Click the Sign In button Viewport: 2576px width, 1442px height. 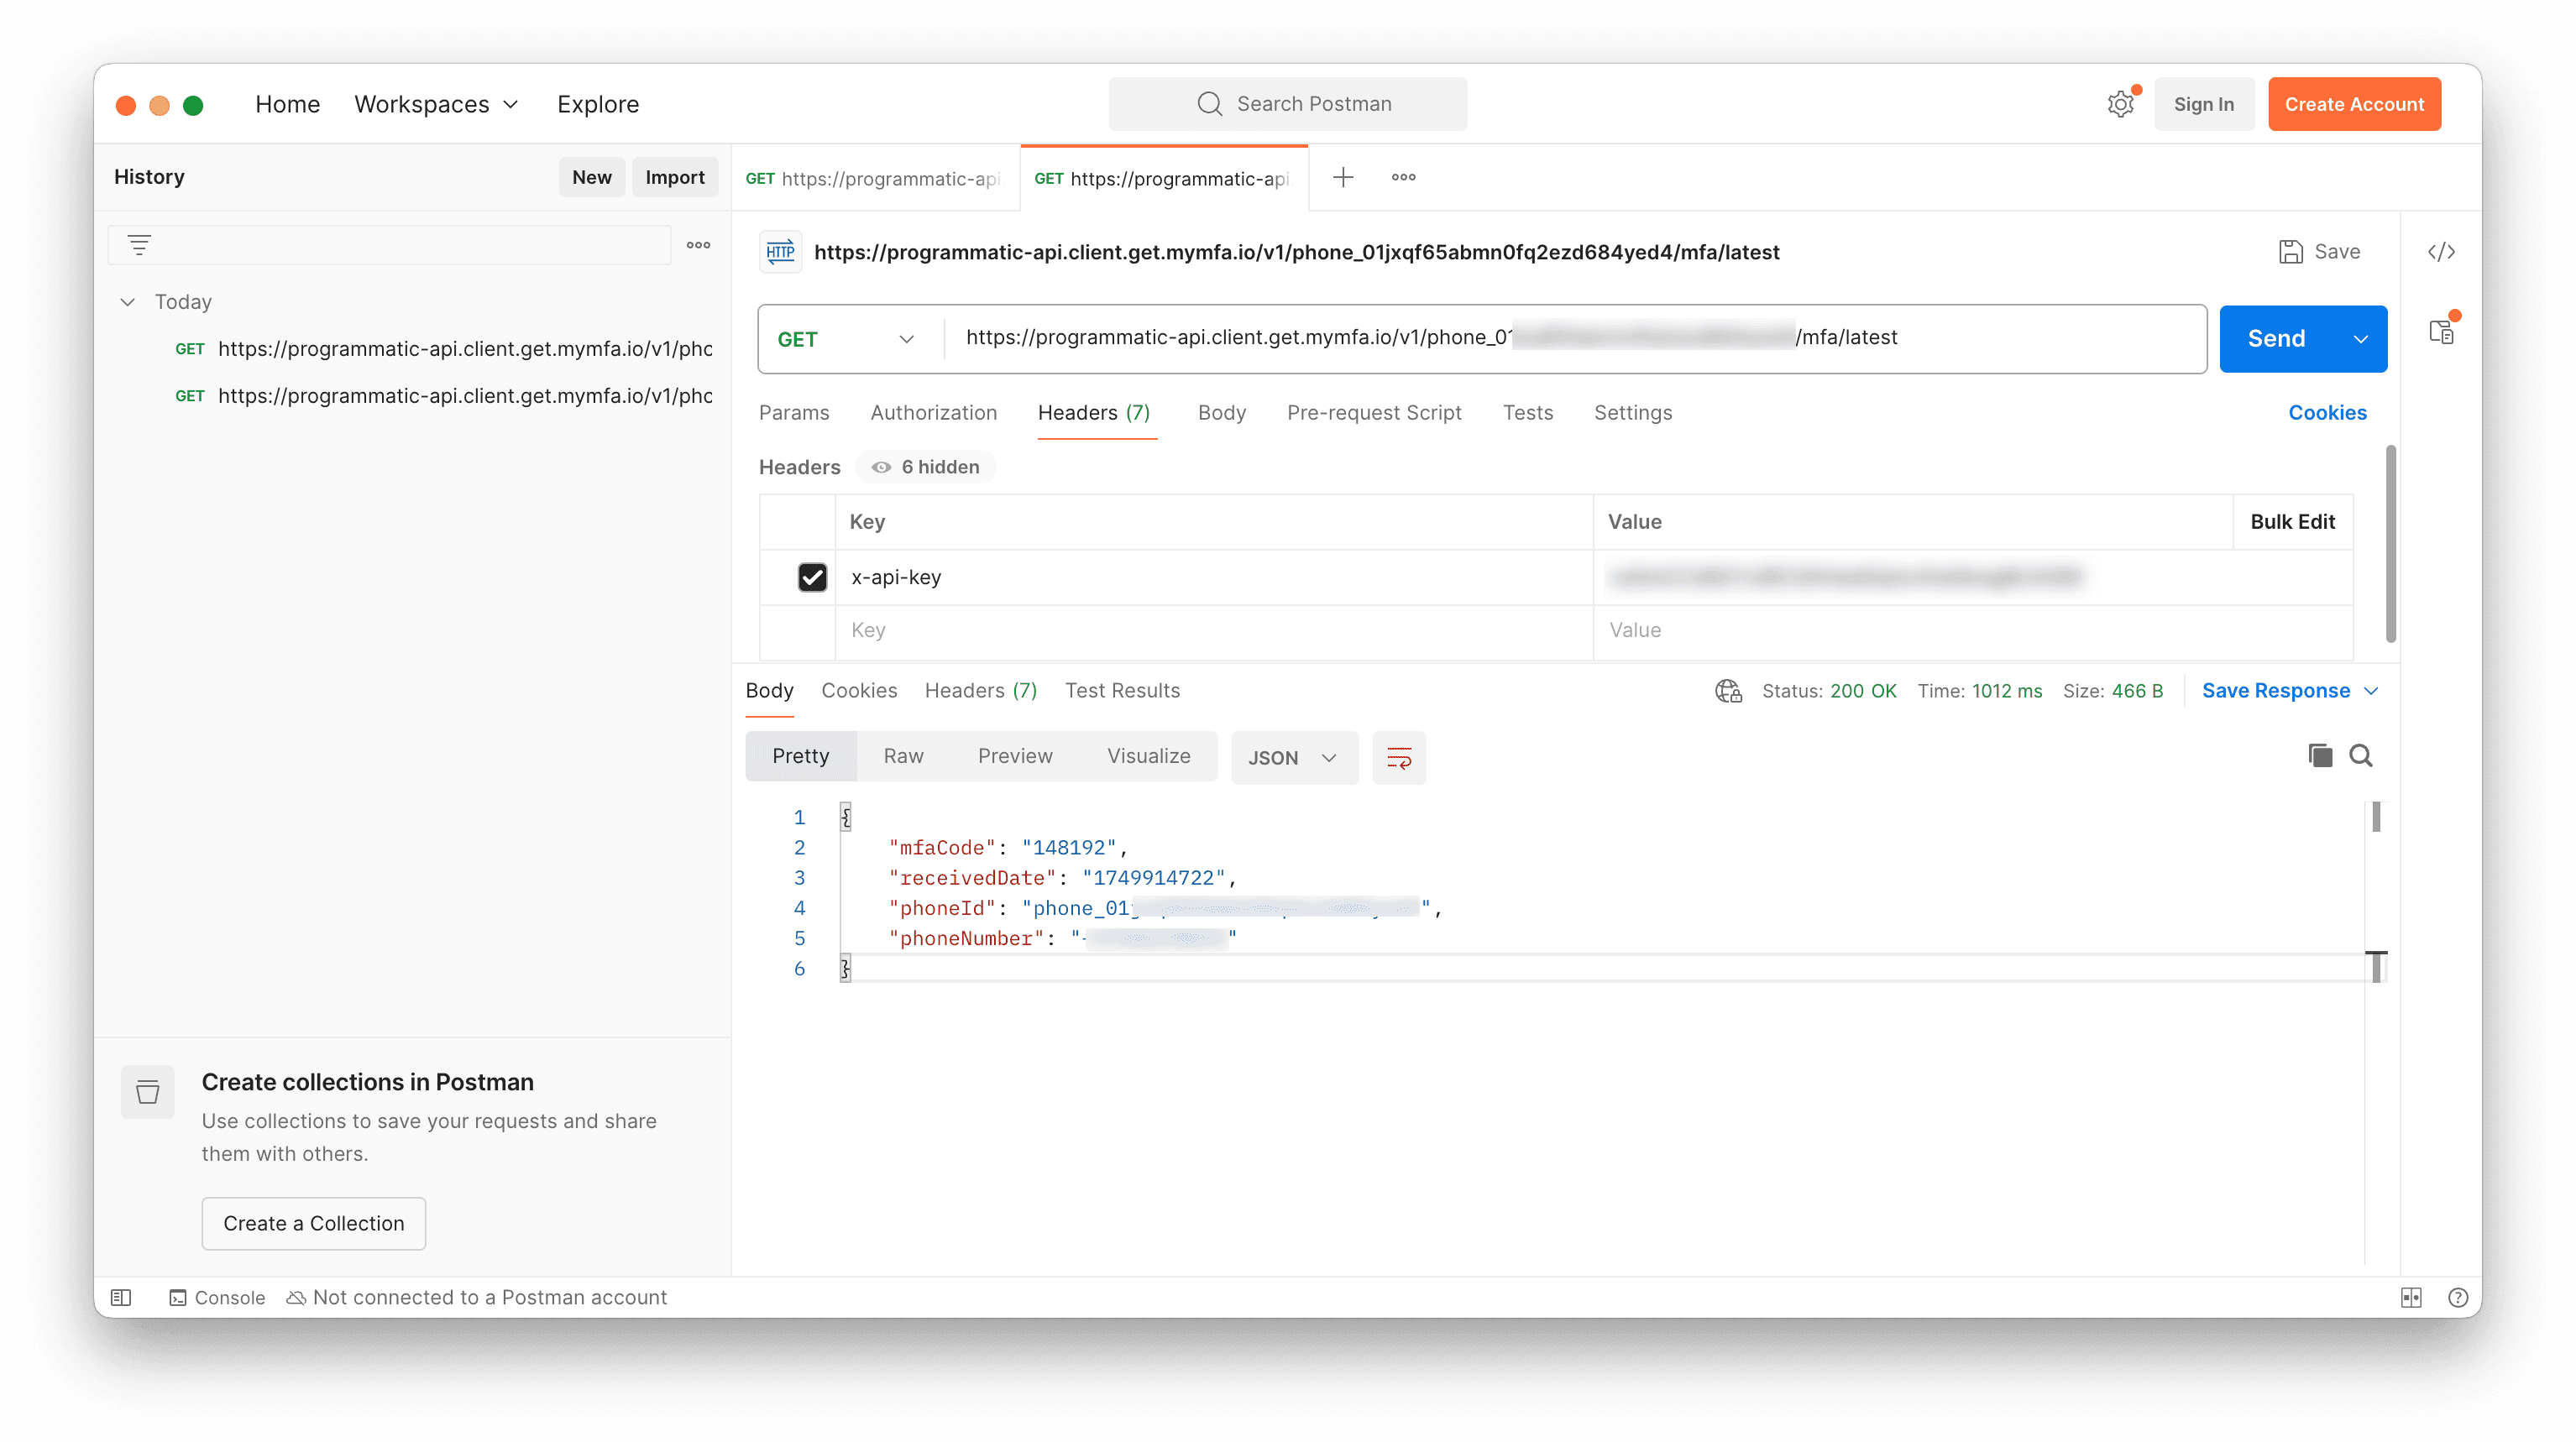click(2203, 104)
